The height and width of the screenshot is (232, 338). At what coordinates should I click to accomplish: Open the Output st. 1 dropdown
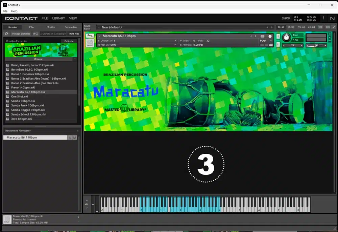[x=175, y=41]
